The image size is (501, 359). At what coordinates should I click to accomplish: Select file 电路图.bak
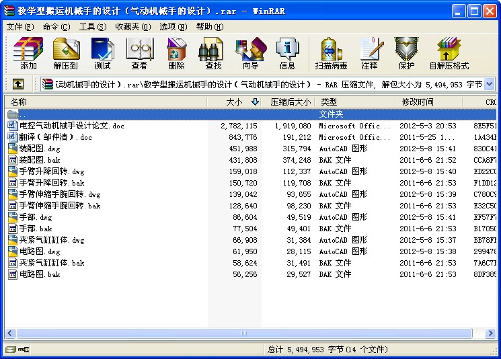pos(40,274)
